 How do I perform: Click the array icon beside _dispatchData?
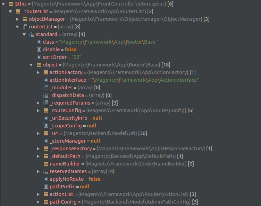click(x=45, y=95)
